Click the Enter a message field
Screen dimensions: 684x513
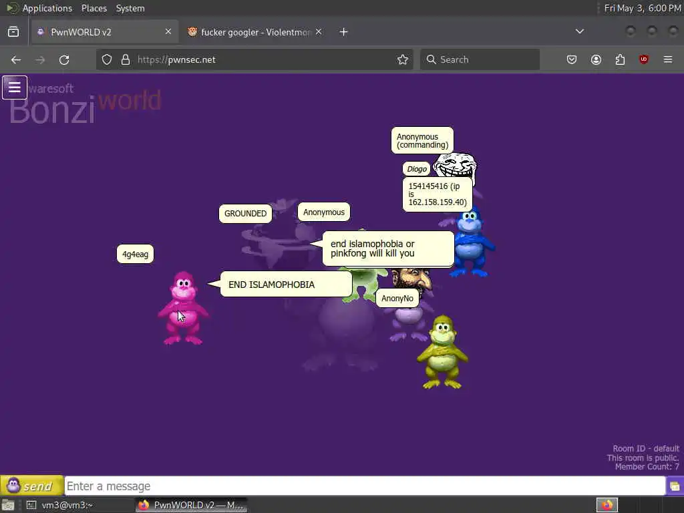(x=365, y=486)
